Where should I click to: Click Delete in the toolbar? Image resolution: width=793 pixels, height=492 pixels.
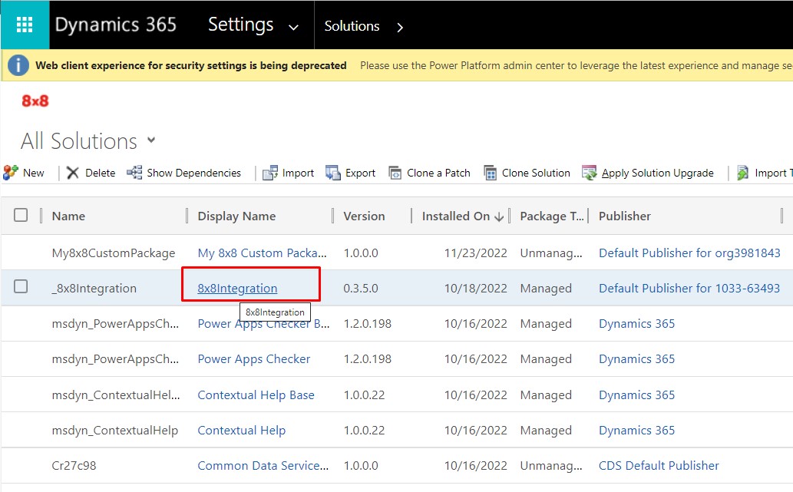click(100, 173)
